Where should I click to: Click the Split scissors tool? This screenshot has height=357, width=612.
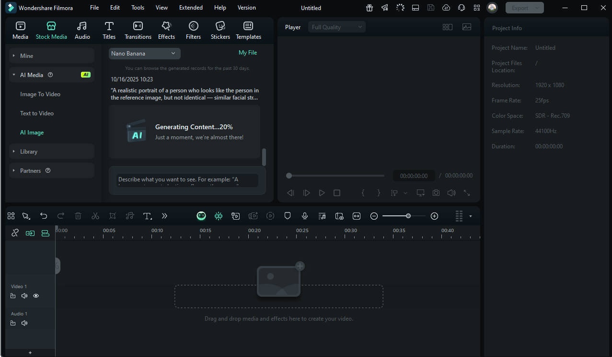point(95,216)
